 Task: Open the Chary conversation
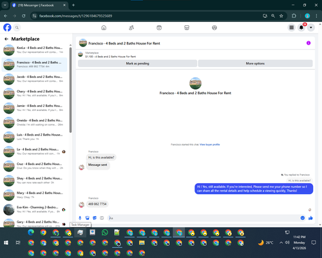tap(34, 94)
